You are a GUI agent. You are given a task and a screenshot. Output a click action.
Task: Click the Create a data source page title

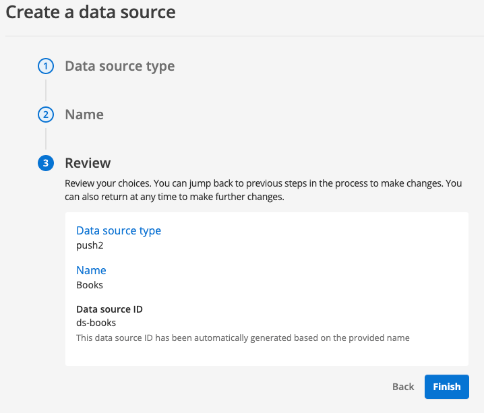pos(91,12)
